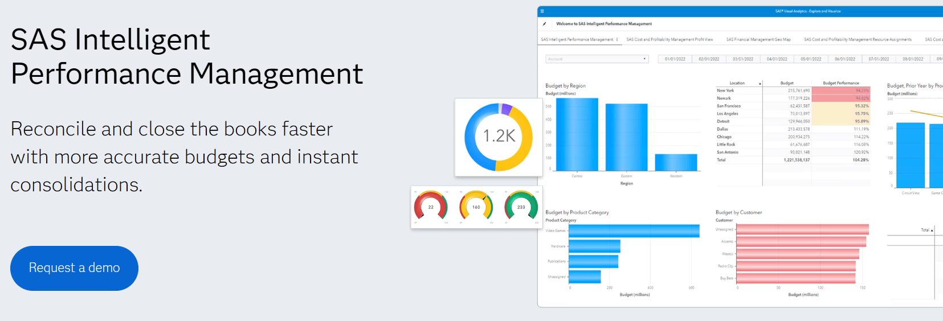
Task: Click the Eastern region bar
Action: click(x=626, y=137)
